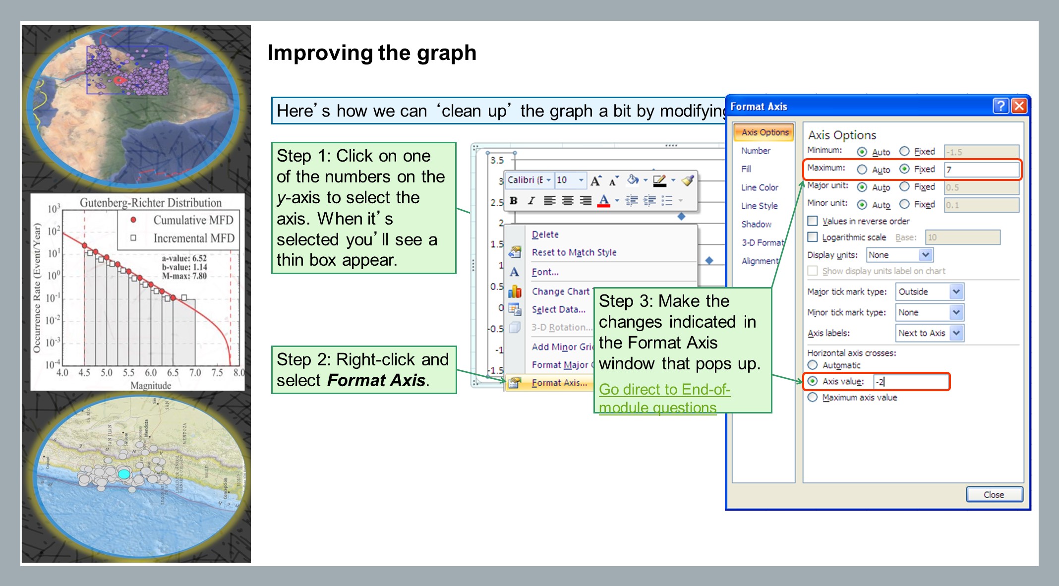Click the Format Painter brush icon
The image size is (1059, 586).
687,180
